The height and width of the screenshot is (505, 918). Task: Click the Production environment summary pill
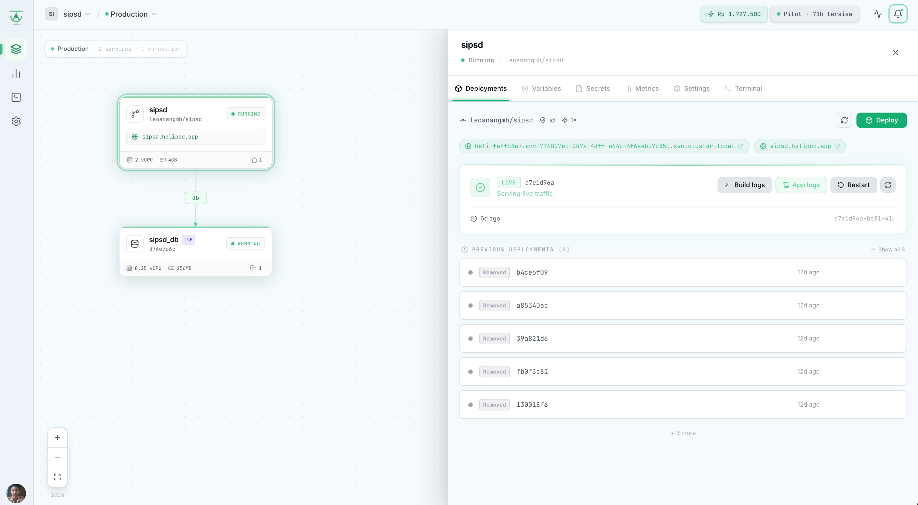point(116,49)
